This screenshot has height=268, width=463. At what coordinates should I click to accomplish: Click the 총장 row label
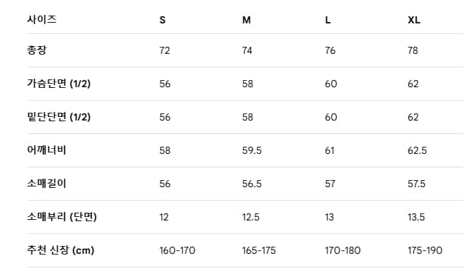(37, 50)
